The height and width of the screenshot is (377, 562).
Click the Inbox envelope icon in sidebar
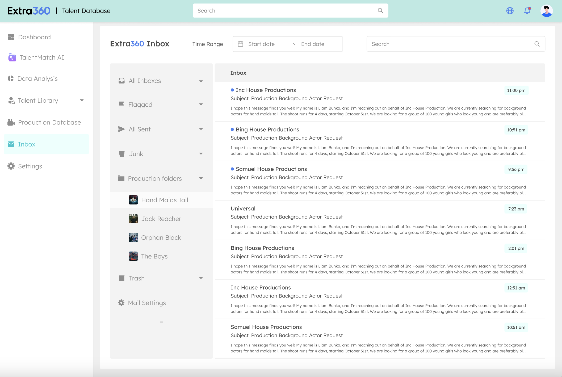coord(11,144)
